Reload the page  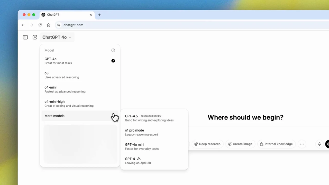[40, 25]
